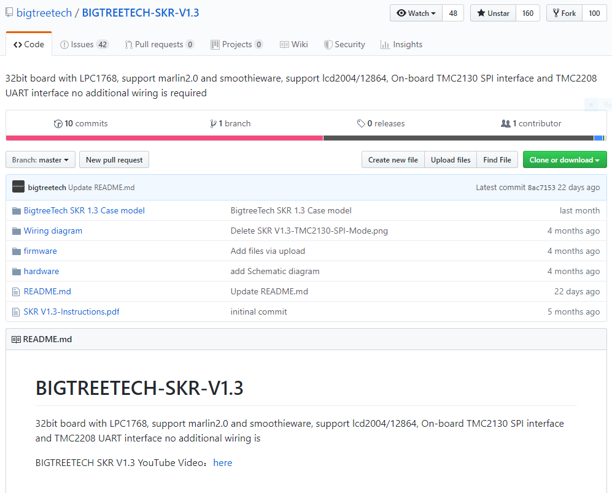The width and height of the screenshot is (612, 493).
Task: Click the commits clock icon
Action: point(58,124)
